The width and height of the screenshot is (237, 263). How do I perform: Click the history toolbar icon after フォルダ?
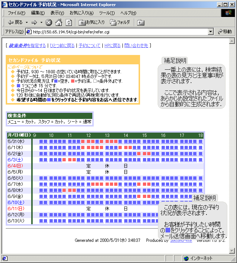(141, 23)
